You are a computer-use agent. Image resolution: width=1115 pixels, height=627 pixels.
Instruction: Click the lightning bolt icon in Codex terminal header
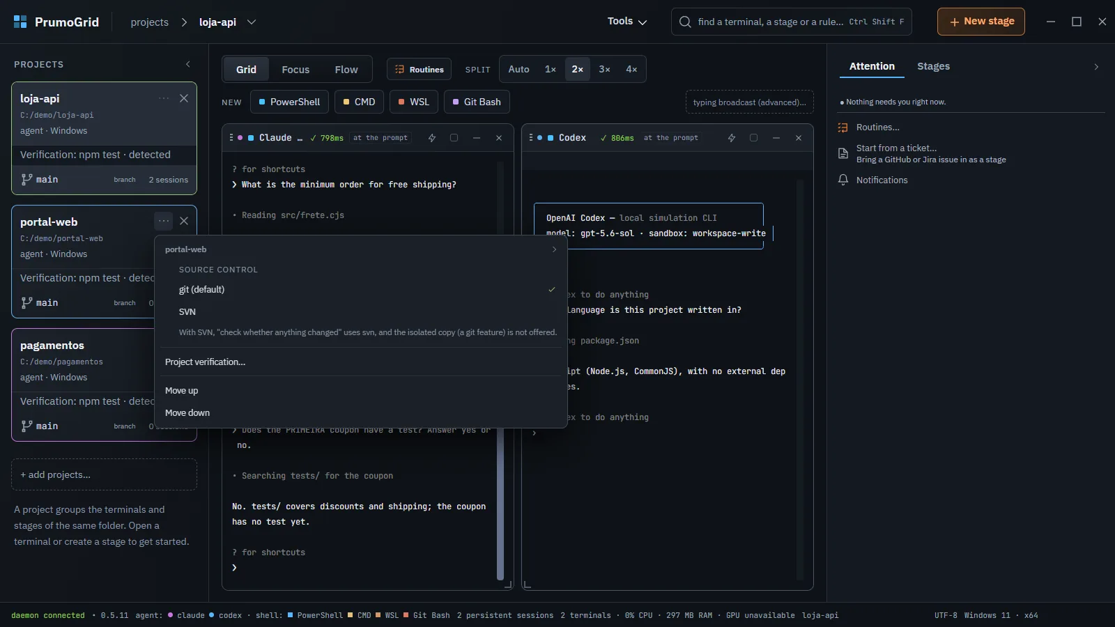click(732, 138)
